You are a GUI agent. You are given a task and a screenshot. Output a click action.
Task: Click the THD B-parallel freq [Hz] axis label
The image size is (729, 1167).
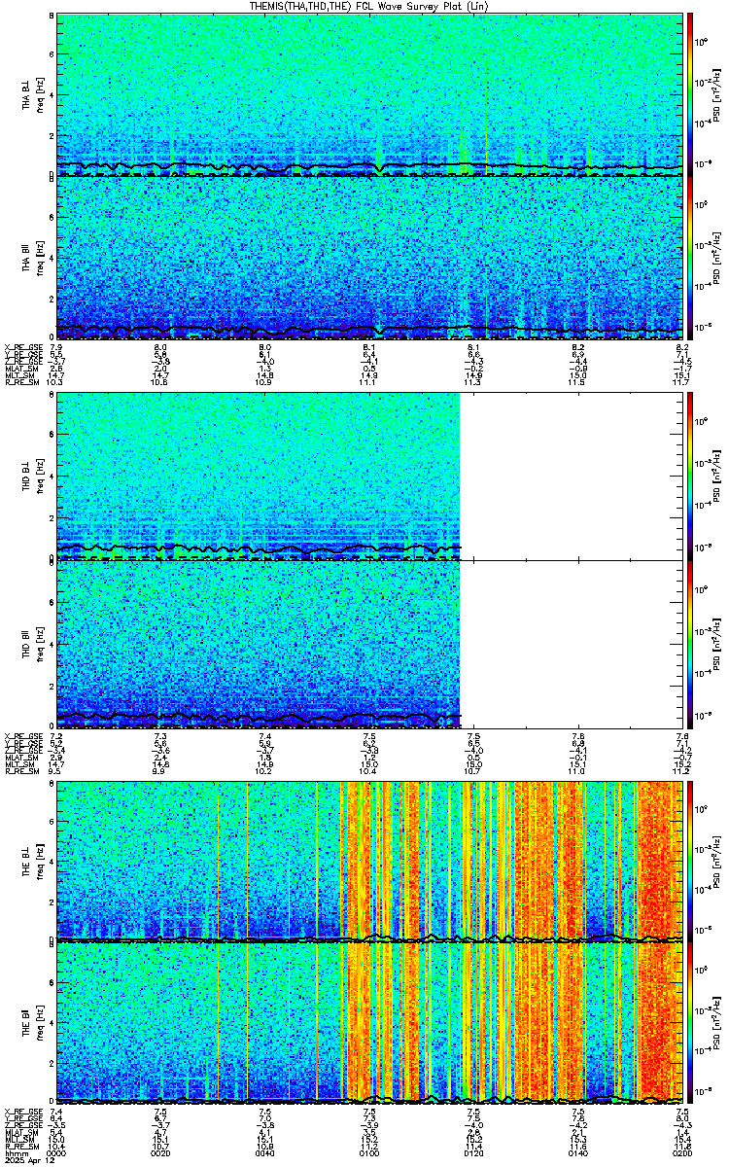point(40,643)
